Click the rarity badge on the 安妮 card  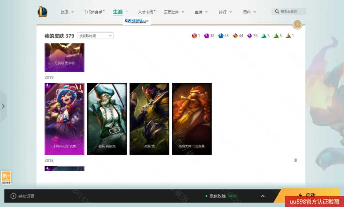tap(48, 86)
